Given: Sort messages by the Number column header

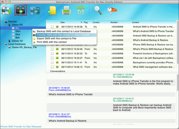Looking at the screenshot, I should pos(114,22).
